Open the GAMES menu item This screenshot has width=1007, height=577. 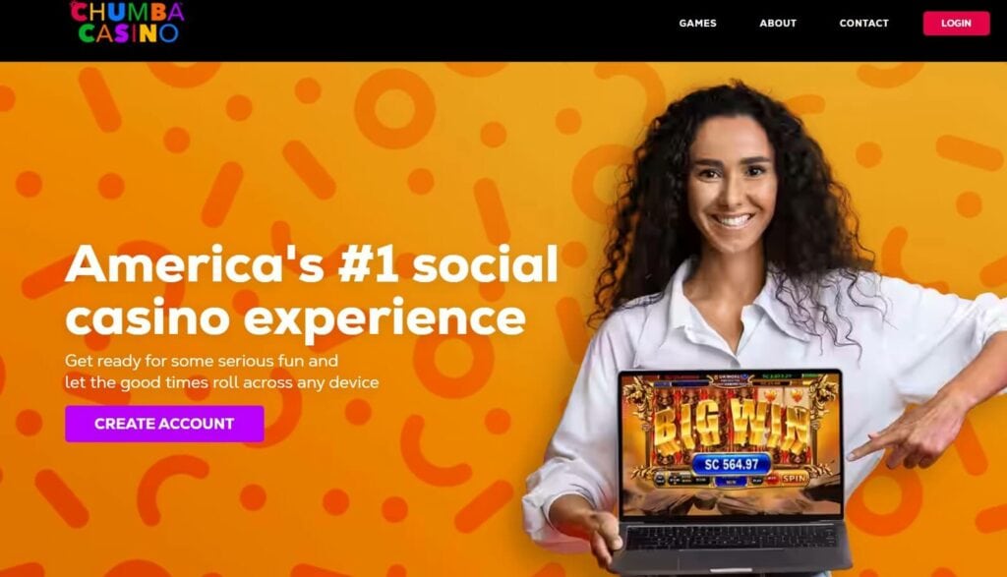coord(697,24)
